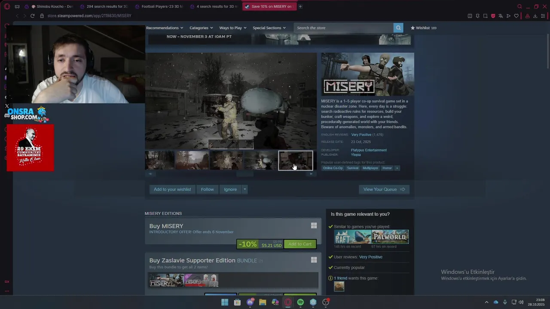Follow the MISERY game

207,189
